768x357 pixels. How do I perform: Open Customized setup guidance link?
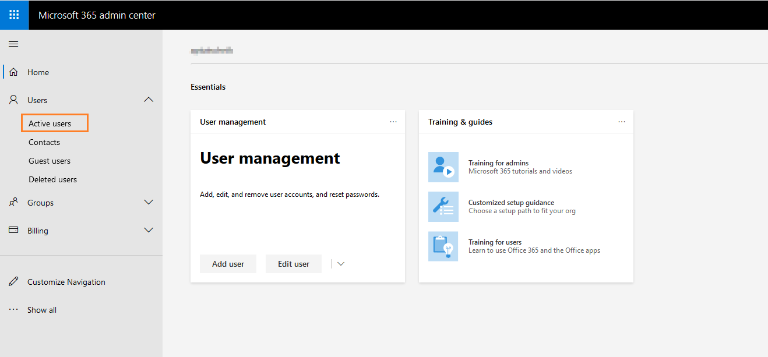pos(511,203)
